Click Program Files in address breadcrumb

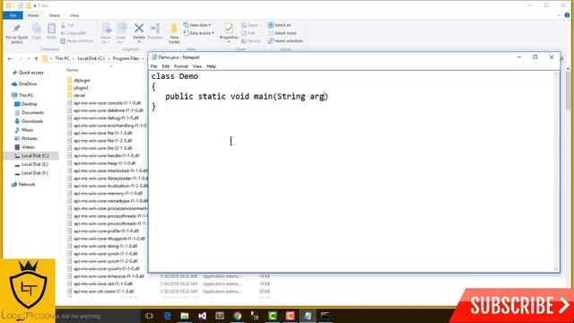pos(126,58)
